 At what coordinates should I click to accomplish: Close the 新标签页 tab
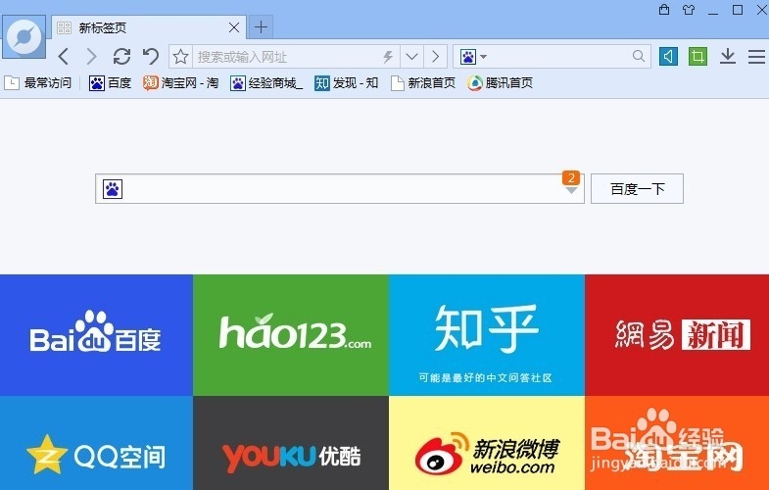pos(234,27)
